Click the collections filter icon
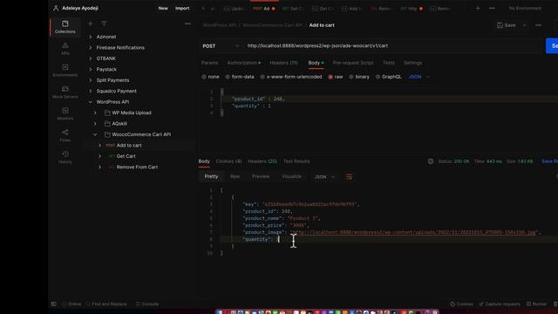The height and width of the screenshot is (314, 558). [x=104, y=24]
